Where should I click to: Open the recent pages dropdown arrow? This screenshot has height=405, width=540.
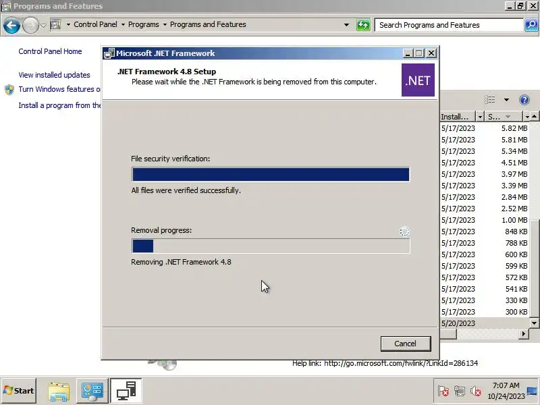tap(43, 25)
